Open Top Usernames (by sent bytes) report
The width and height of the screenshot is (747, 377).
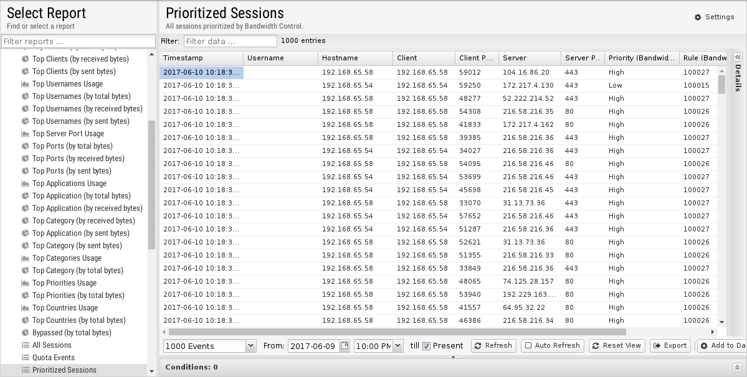pyautogui.click(x=80, y=121)
